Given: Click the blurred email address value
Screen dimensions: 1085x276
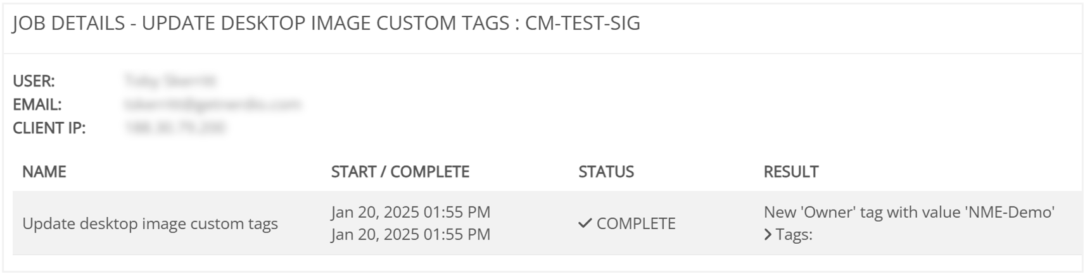Looking at the screenshot, I should pyautogui.click(x=212, y=104).
